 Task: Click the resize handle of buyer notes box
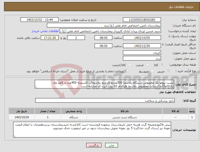click(15, 136)
